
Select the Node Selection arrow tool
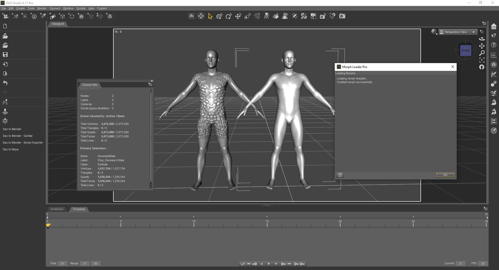click(210, 16)
